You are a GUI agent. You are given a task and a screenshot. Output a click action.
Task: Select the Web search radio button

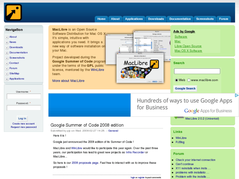(177, 80)
